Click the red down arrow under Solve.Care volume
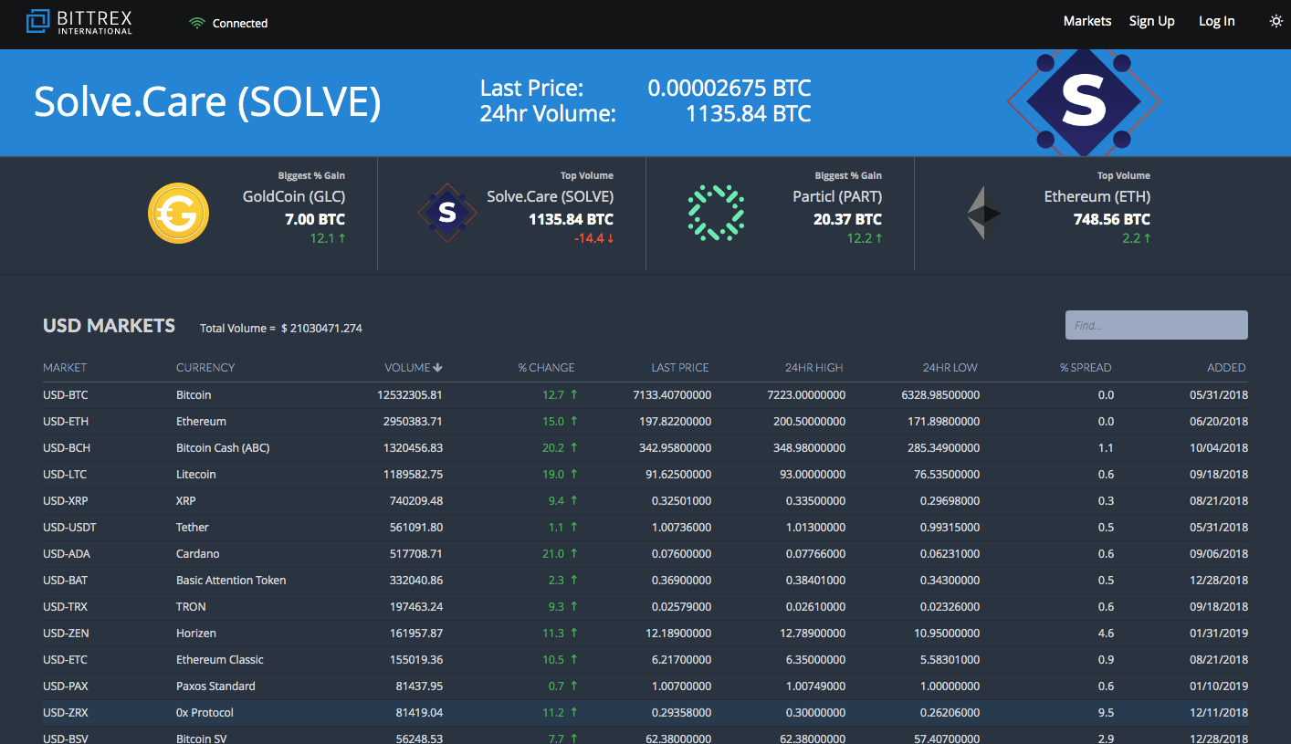The width and height of the screenshot is (1291, 744). (610, 238)
